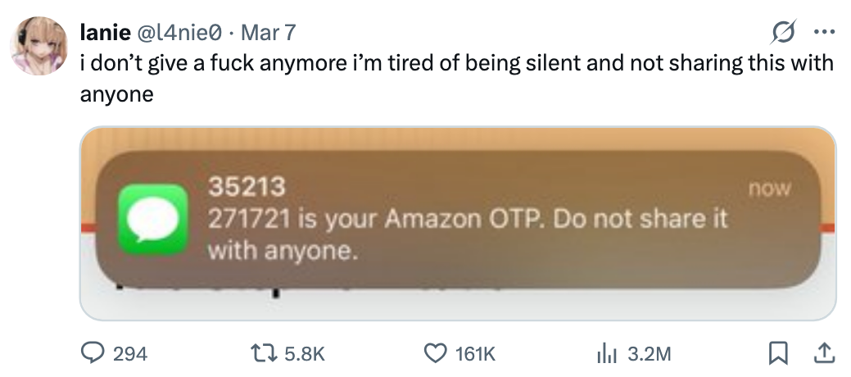Screen dimensions: 851x377
Task: Click the 3.2M views count
Action: 649,354
